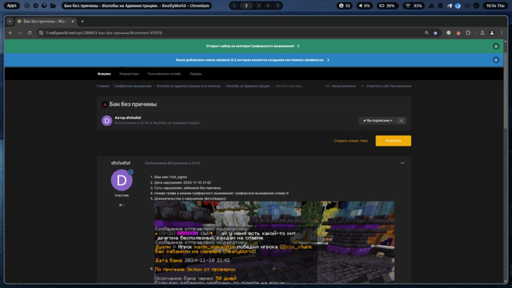Click the bar chart tray icon

[431, 6]
